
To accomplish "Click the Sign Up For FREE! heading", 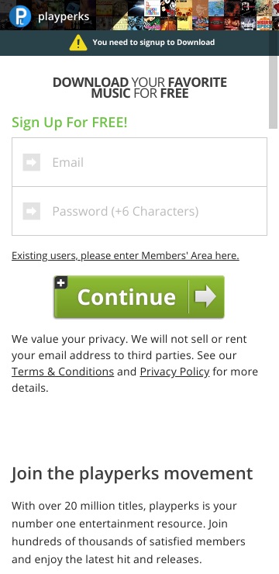I will (70, 123).
